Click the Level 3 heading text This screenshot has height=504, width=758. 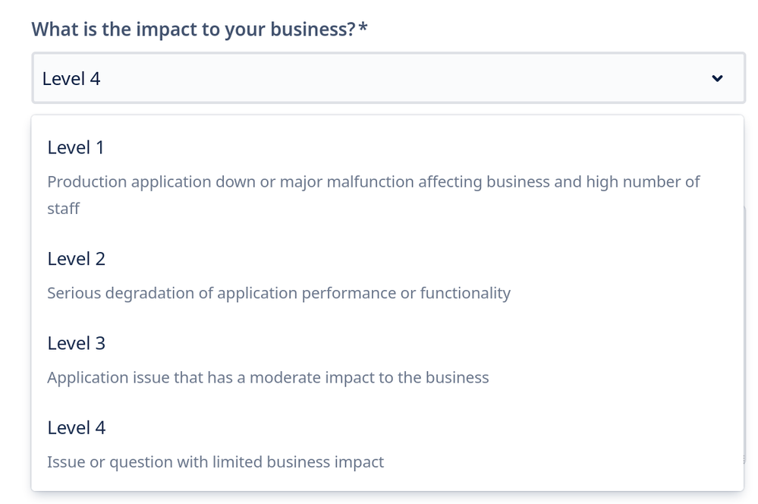click(76, 342)
